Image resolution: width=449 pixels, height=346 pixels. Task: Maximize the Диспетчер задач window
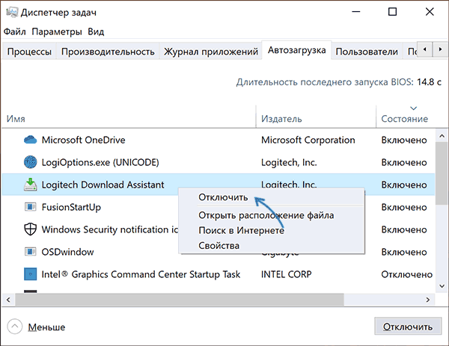pyautogui.click(x=392, y=12)
